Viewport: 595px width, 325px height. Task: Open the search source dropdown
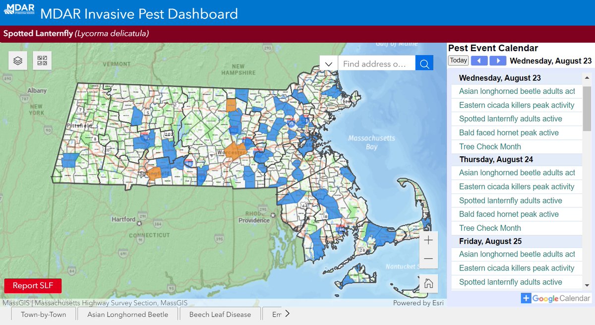tap(328, 63)
